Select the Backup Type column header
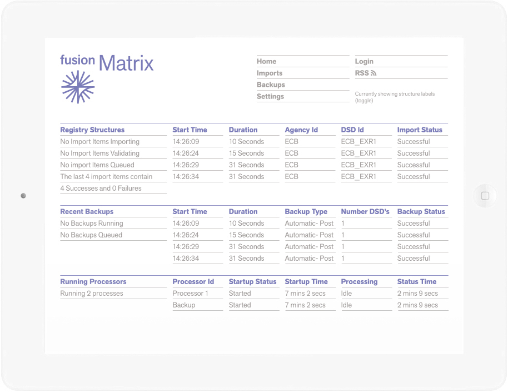This screenshot has height=392, width=508. [306, 212]
